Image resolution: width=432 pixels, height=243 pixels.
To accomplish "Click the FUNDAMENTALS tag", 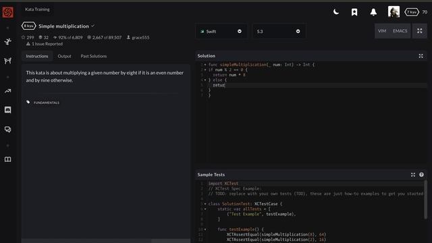I will tap(47, 103).
